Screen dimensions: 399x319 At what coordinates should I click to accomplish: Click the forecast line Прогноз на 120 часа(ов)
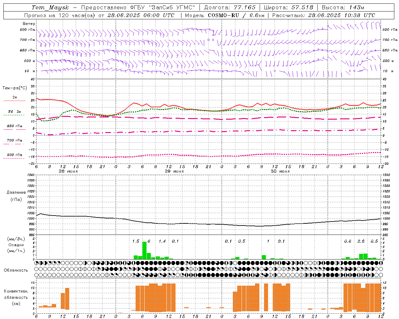coord(60,15)
